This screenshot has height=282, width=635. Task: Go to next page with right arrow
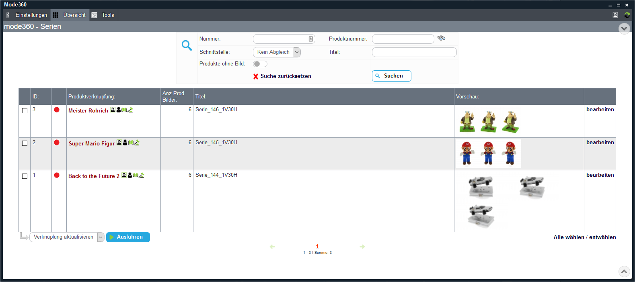[x=362, y=247]
